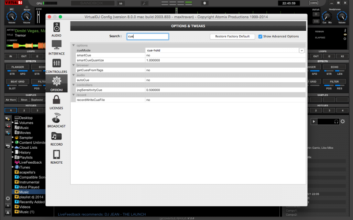
Task: Collapse the options group
Action: (73, 45)
